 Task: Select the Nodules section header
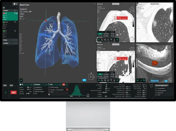point(10,11)
